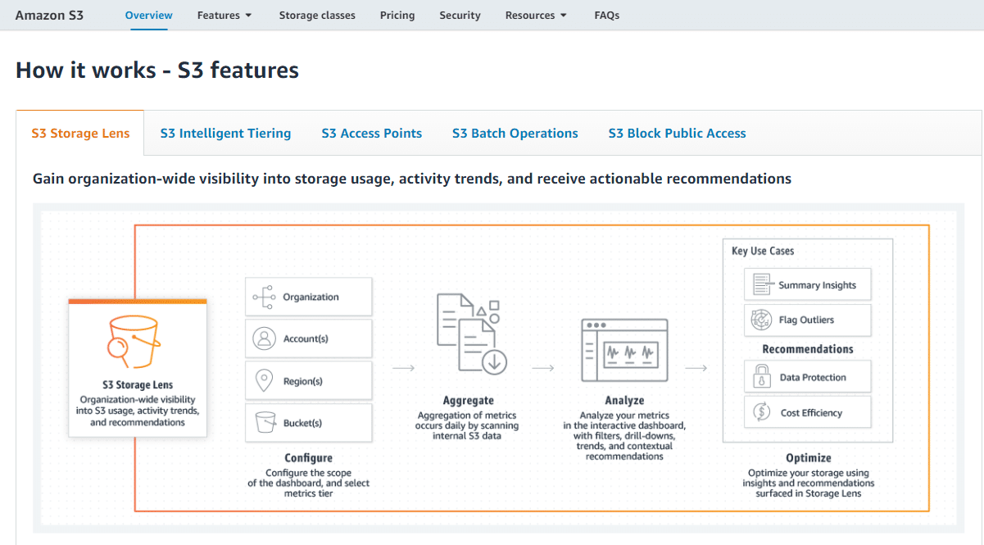
Task: Switch to the S3 Access Points tab
Action: 371,133
